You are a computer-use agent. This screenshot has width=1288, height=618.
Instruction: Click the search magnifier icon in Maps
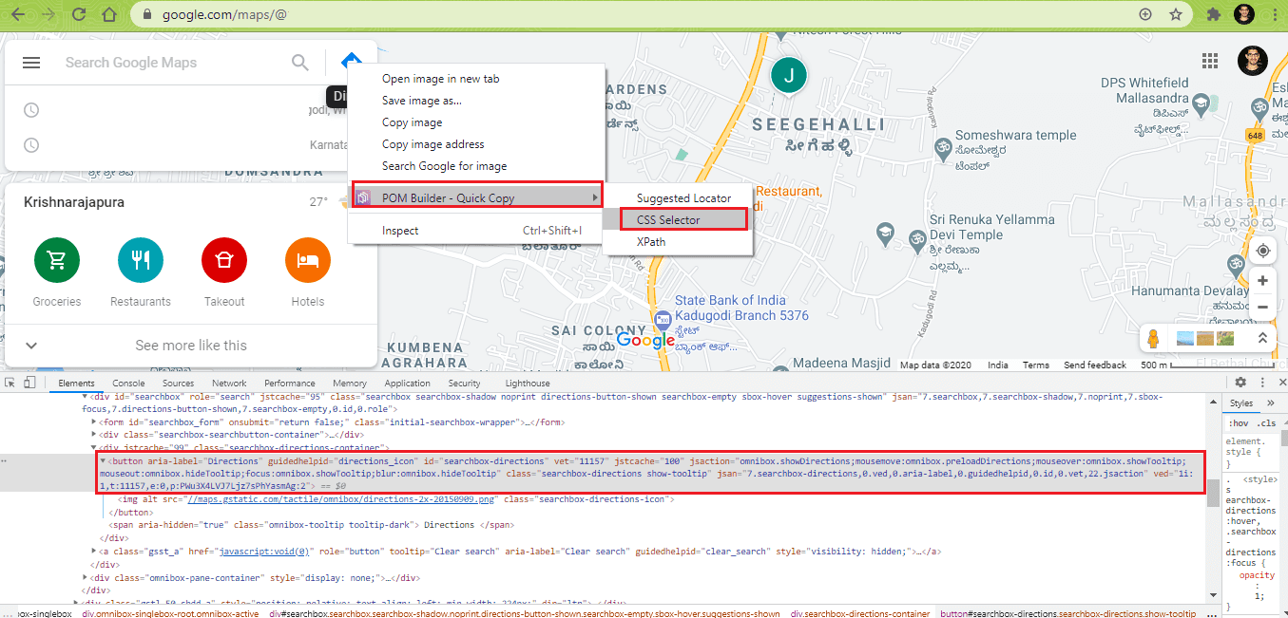pyautogui.click(x=300, y=63)
